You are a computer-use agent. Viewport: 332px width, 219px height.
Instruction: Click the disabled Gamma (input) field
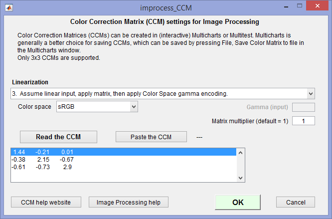[x=304, y=107]
